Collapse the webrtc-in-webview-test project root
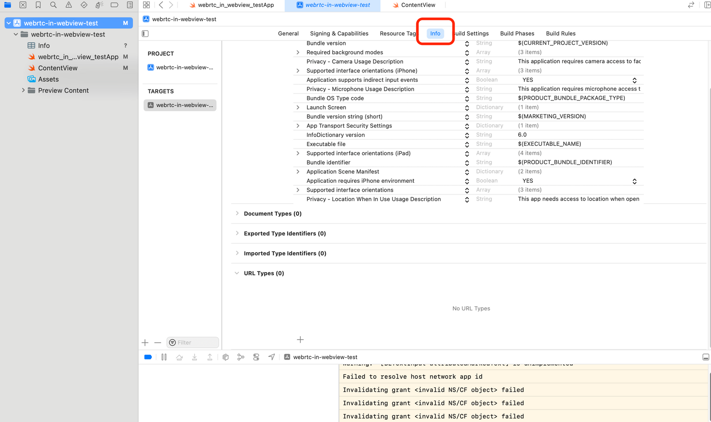Image resolution: width=711 pixels, height=422 pixels. 8,23
